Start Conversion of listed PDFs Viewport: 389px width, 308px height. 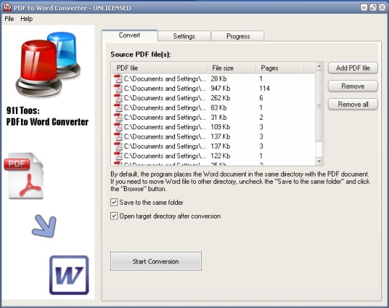pos(156,261)
